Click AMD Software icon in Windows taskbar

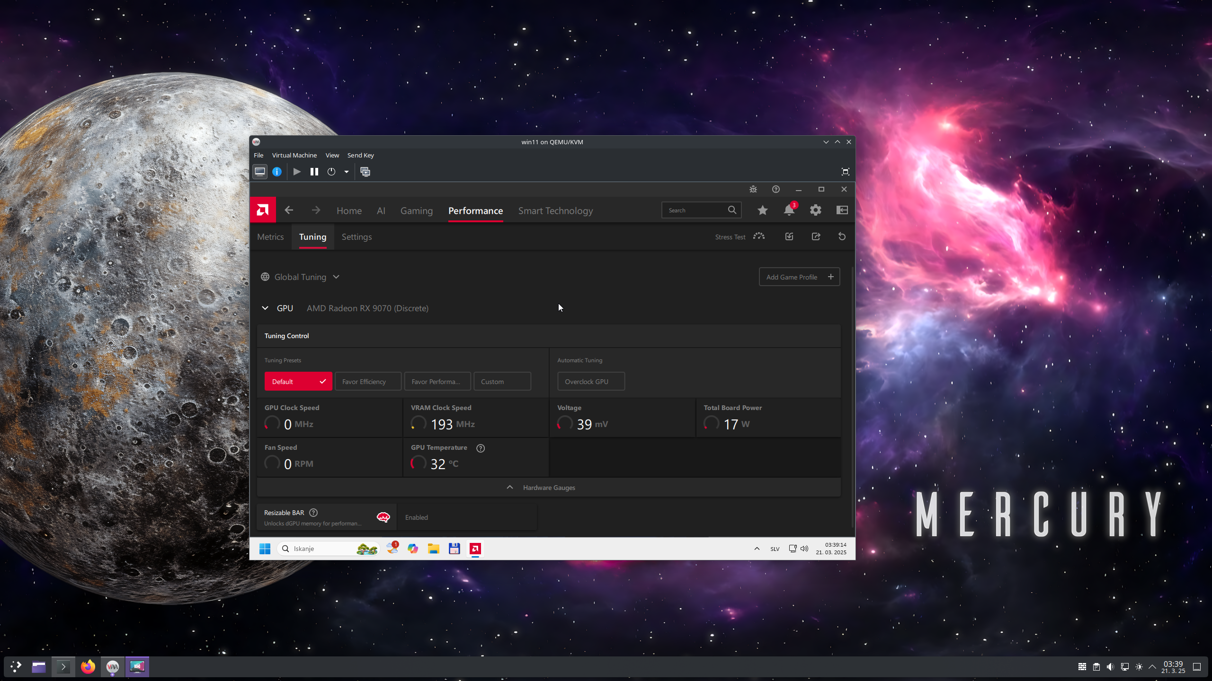(x=475, y=549)
